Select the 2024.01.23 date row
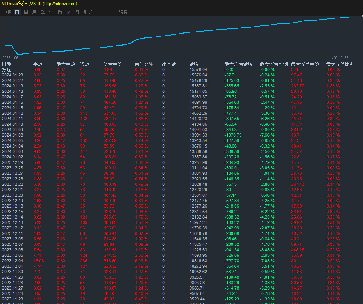This screenshot has height=304, width=363. pyautogui.click(x=13, y=75)
